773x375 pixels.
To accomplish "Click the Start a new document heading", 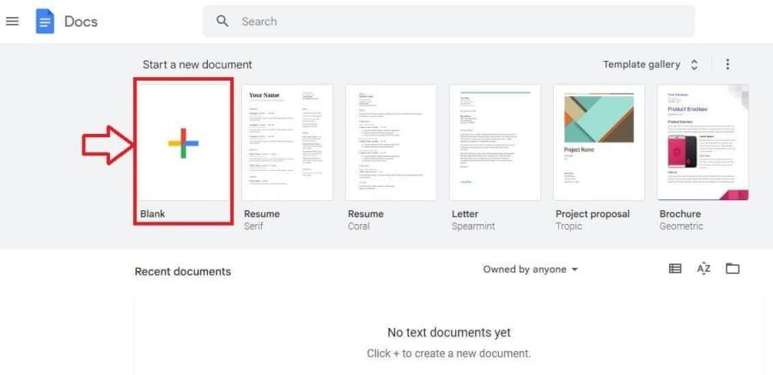I will coord(198,64).
